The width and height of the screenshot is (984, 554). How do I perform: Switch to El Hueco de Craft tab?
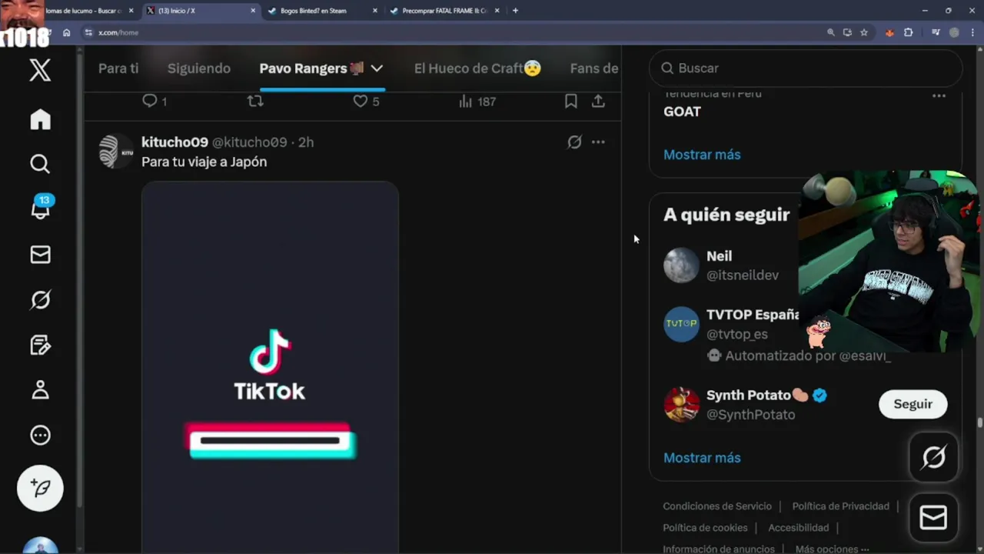click(477, 68)
